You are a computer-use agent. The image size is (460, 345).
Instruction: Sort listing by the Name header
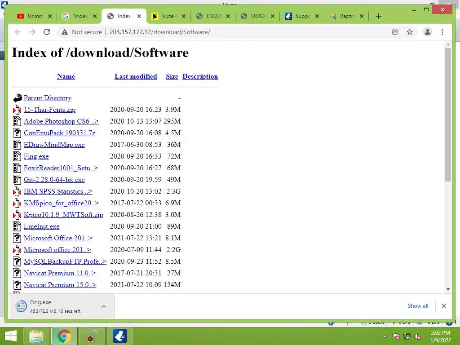[x=66, y=76]
